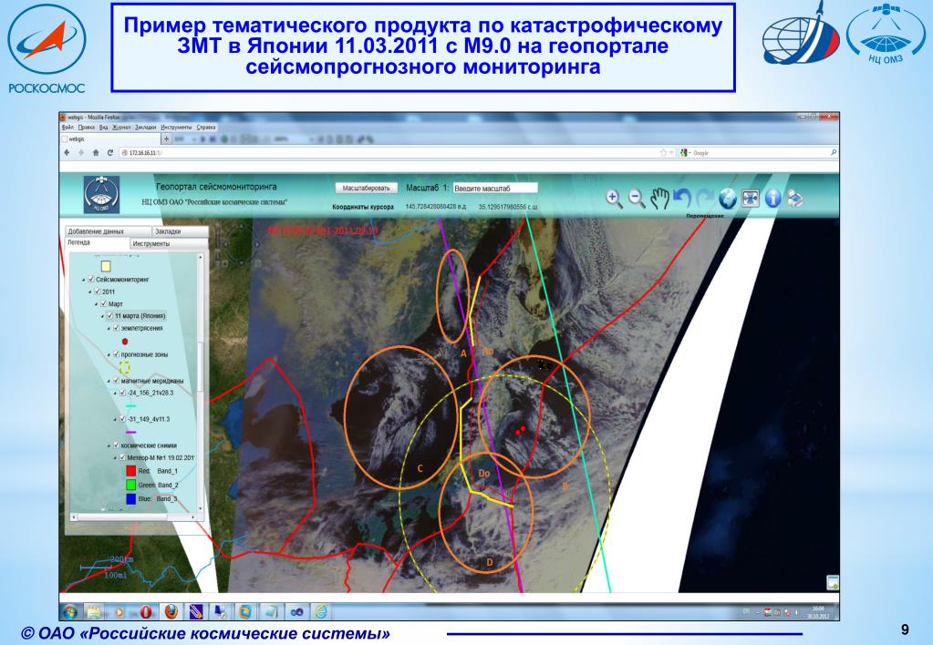Collapse the Март tree node

(x=97, y=303)
